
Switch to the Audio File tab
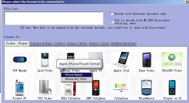pos(99,43)
